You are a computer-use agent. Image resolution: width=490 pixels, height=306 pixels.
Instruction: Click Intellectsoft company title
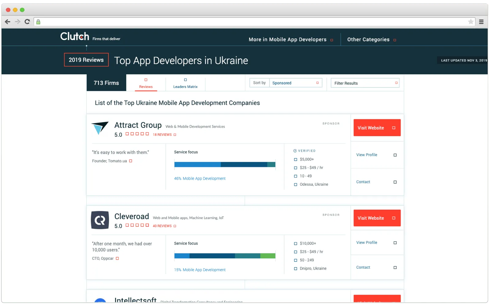coord(135,300)
